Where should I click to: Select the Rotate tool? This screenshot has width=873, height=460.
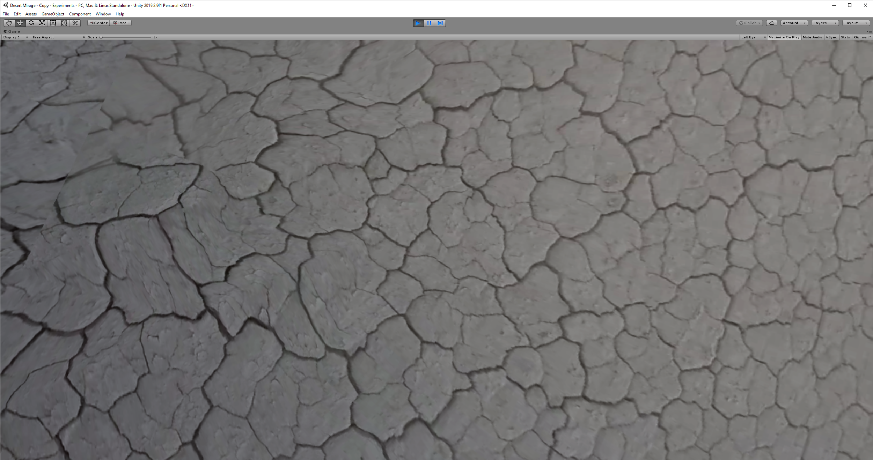[31, 23]
